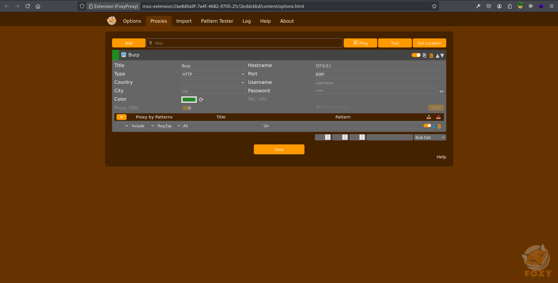Click the green color bar of the Burp header
This screenshot has width=558, height=283.
click(116, 55)
